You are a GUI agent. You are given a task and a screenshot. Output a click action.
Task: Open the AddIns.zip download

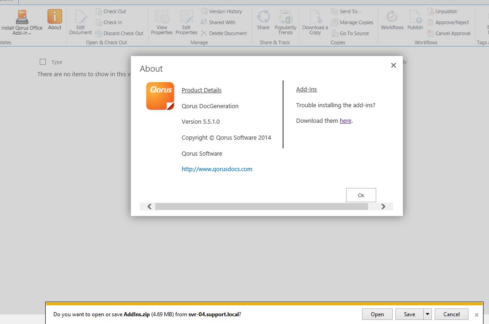377,314
